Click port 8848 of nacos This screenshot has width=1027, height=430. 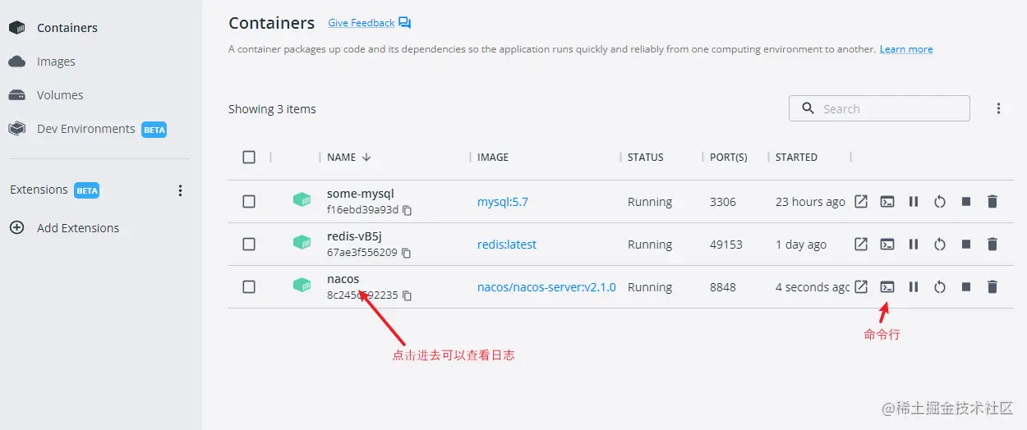(x=723, y=287)
